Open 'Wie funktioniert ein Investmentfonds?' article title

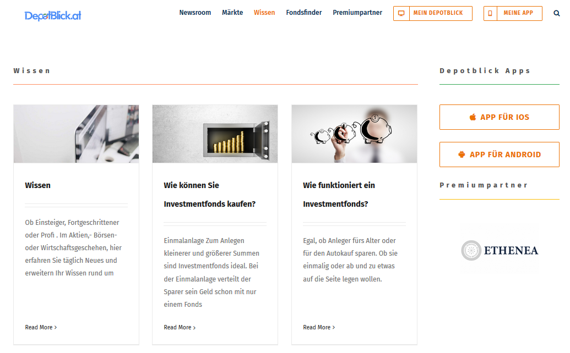339,195
